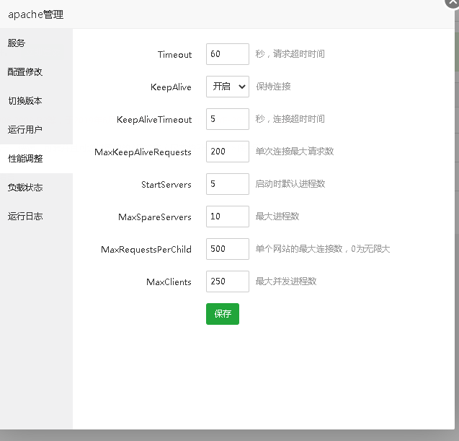The height and width of the screenshot is (441, 459).
Task: Open 运行日志 tab
Action: (36, 217)
